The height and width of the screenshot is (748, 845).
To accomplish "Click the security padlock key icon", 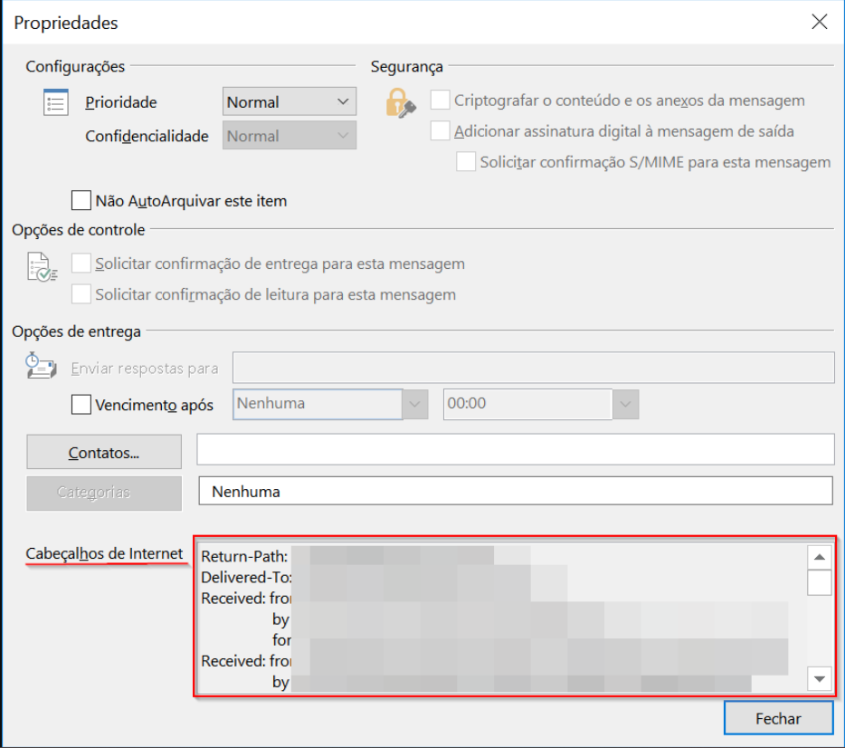I will (x=400, y=102).
